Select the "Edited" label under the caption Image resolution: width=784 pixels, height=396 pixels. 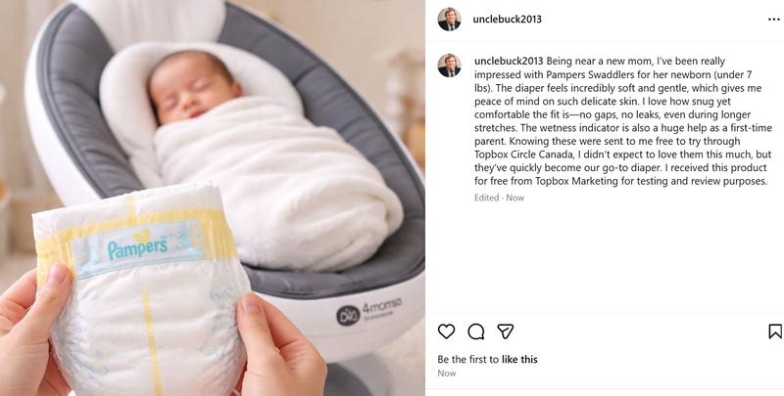[x=486, y=198]
